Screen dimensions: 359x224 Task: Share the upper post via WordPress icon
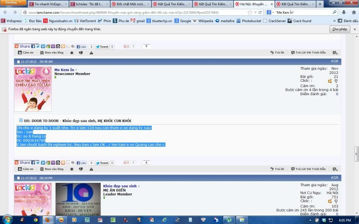[x=58, y=47]
